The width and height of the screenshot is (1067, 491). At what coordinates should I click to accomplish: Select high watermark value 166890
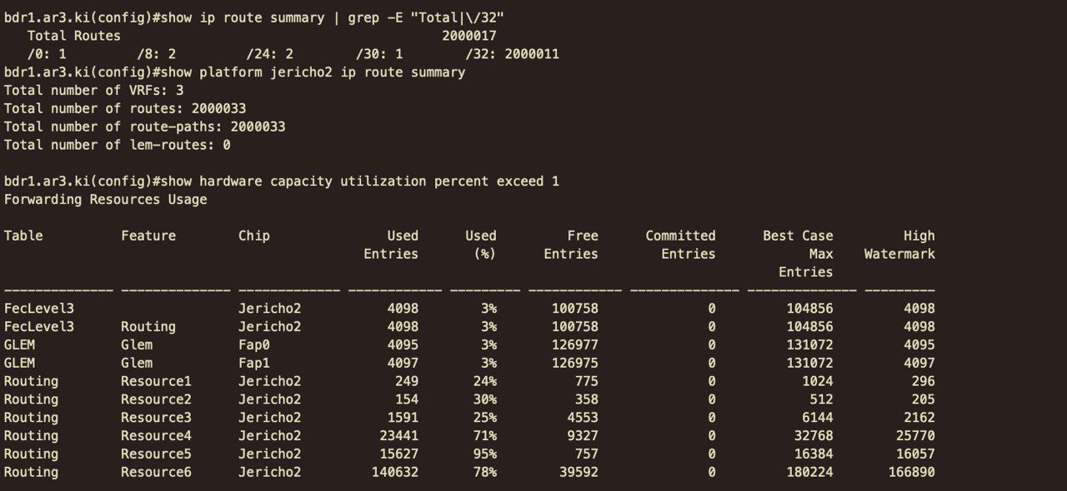click(x=911, y=472)
